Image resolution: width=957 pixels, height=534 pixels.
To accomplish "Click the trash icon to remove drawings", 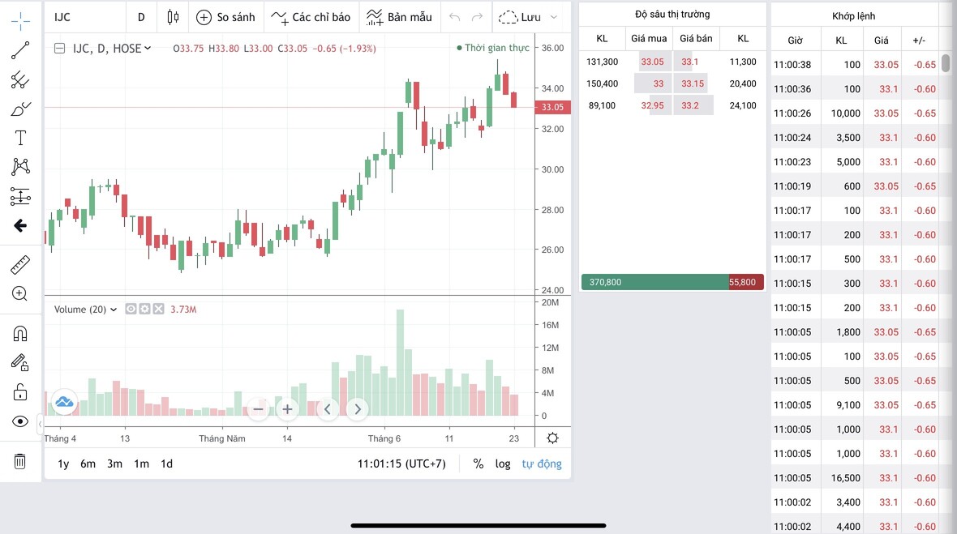I will (20, 461).
